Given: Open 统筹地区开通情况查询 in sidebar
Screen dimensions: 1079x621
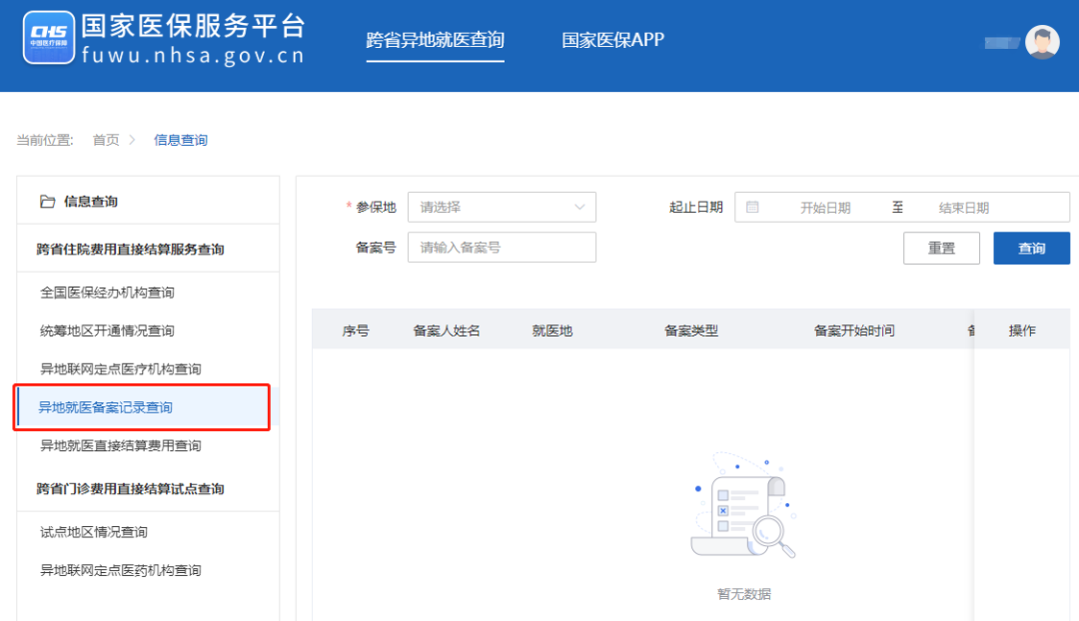Looking at the screenshot, I should pos(107,330).
